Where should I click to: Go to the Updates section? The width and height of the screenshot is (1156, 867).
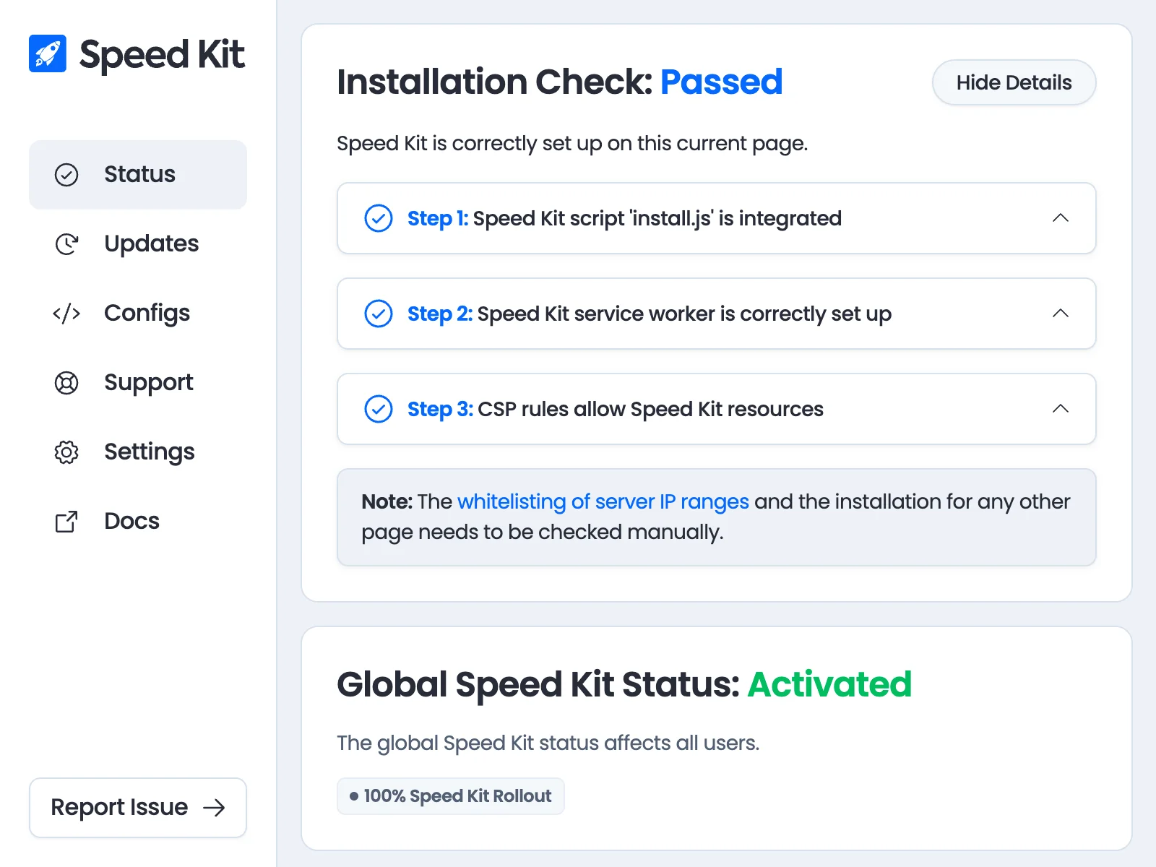click(x=138, y=244)
